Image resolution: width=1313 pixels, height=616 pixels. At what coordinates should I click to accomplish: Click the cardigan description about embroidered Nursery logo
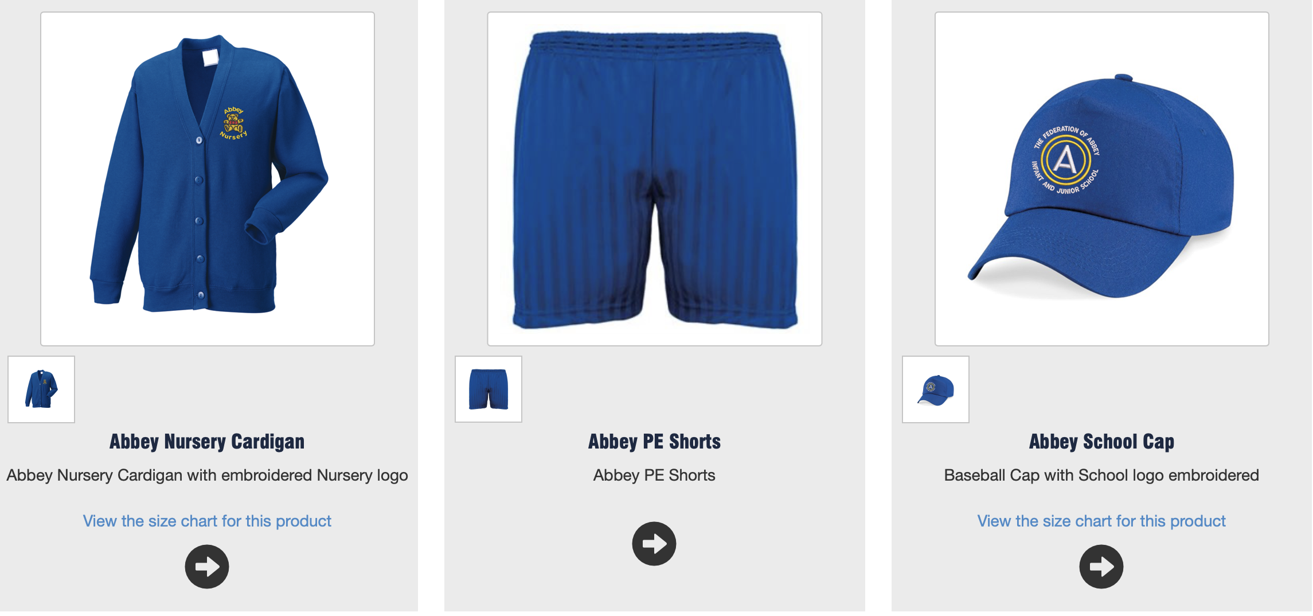click(207, 475)
